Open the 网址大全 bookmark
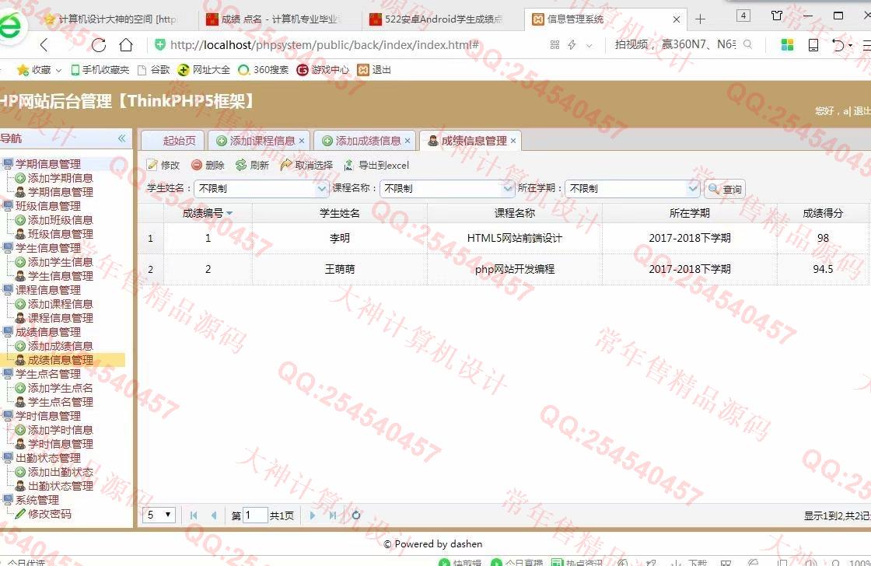The width and height of the screenshot is (871, 566). tap(204, 70)
